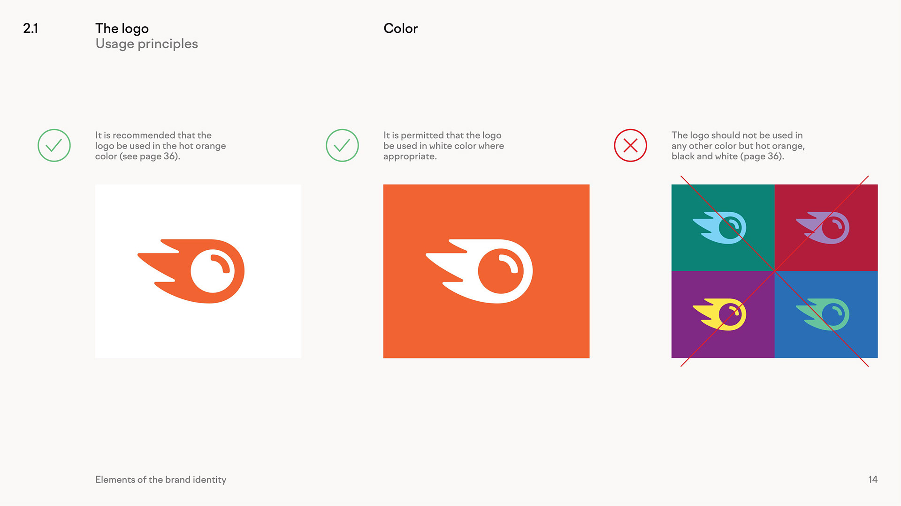Click the white fireball logo on orange

click(479, 271)
